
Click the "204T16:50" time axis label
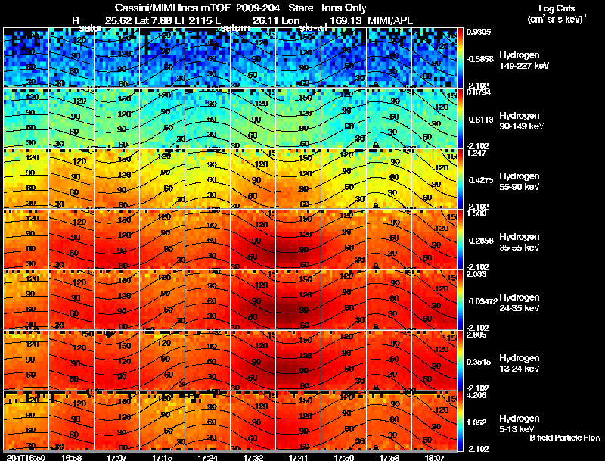[x=26, y=457]
